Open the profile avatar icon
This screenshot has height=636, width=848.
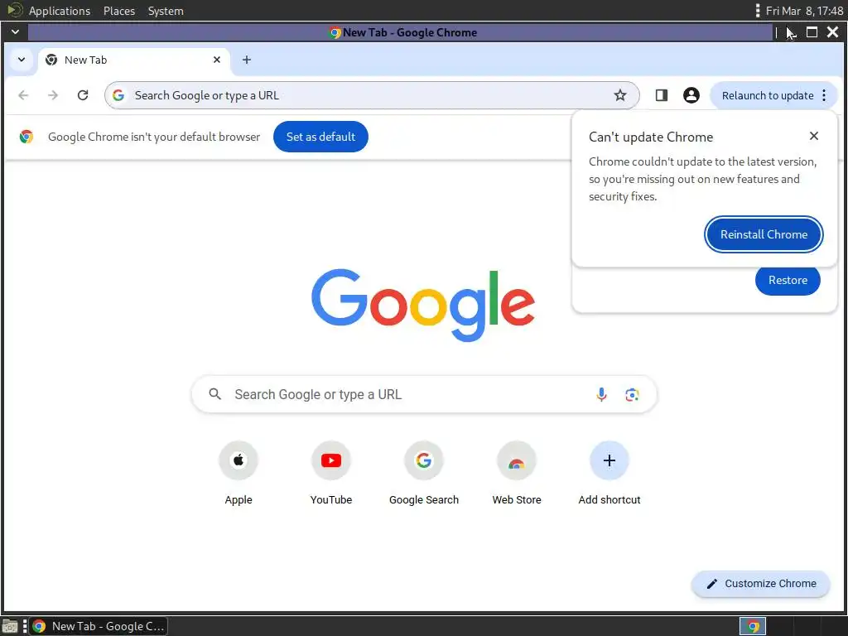tap(691, 95)
